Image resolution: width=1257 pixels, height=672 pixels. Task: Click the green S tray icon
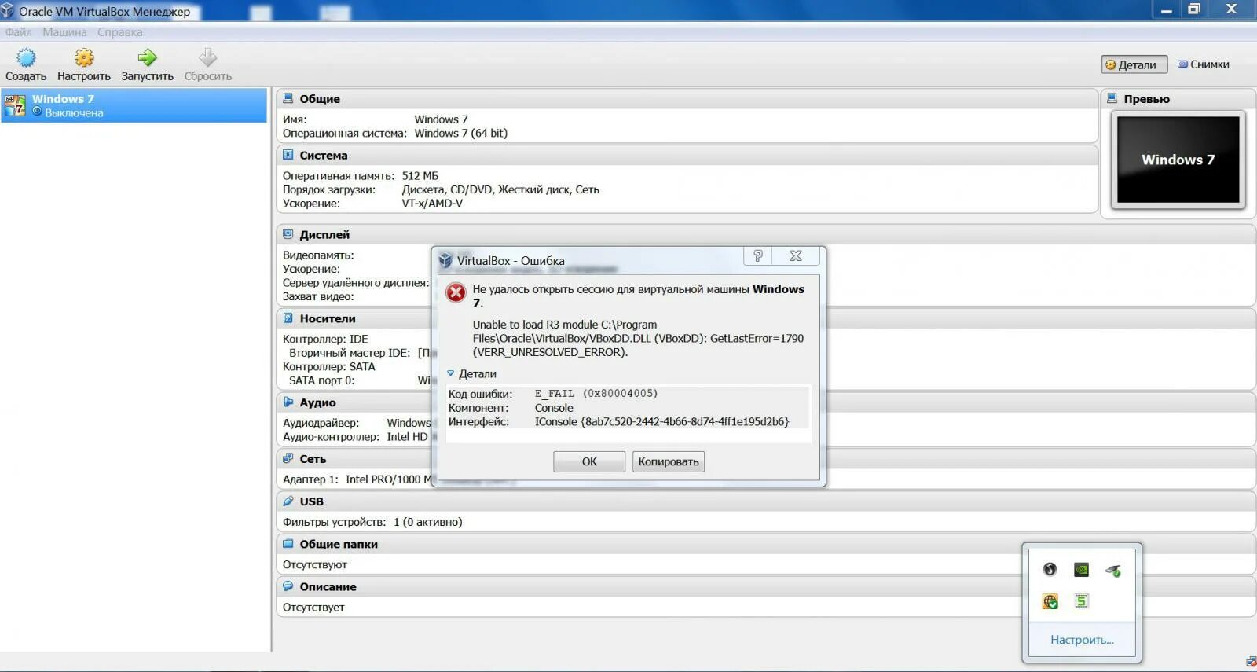pos(1082,601)
